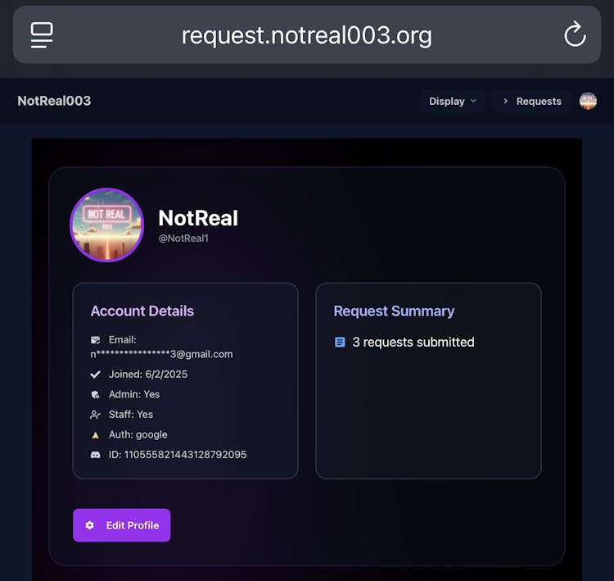Viewport: 614px width, 581px height.
Task: Click the Auth google icon
Action: pyautogui.click(x=95, y=435)
